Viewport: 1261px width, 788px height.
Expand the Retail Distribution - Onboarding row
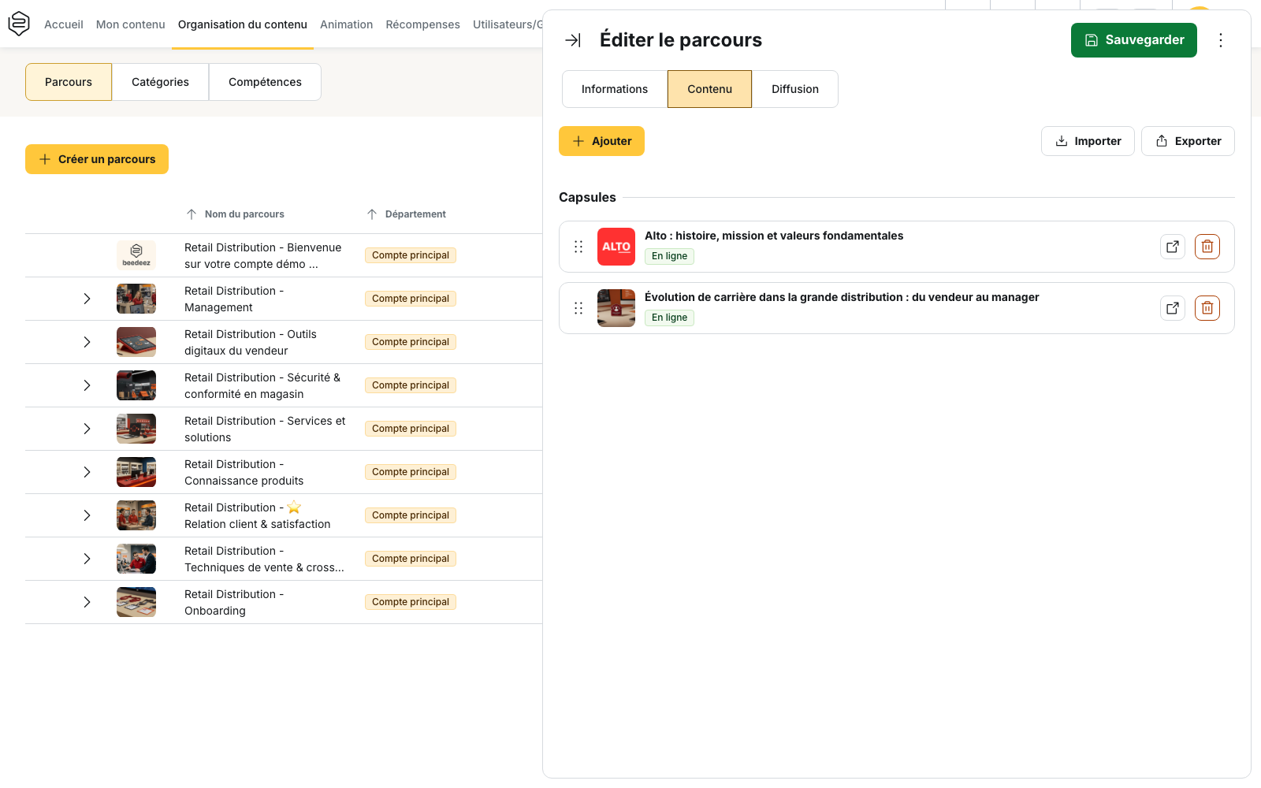[87, 602]
